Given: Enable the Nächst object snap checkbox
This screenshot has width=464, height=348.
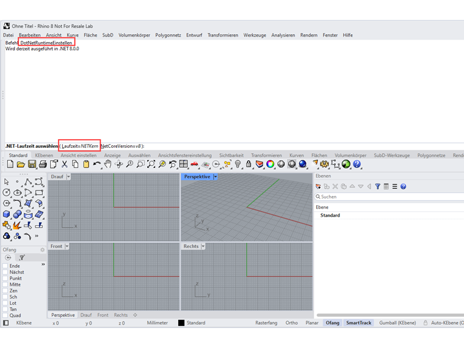Looking at the screenshot, I should pos(5,272).
